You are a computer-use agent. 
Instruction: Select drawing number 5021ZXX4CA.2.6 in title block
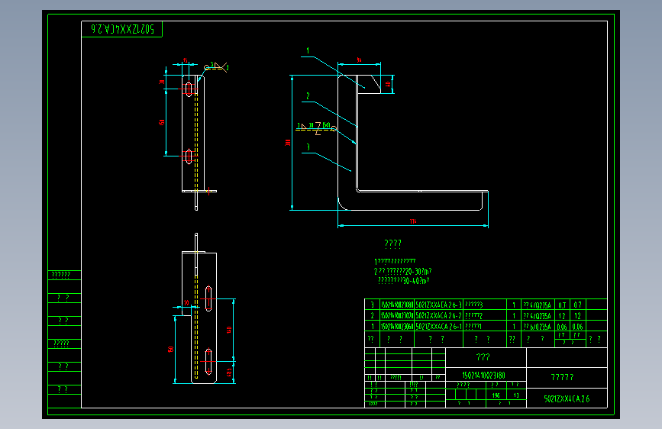coord(567,398)
